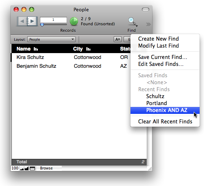The height and width of the screenshot is (186, 204).
Task: Go to previous record in book icon
Action: coord(22,21)
